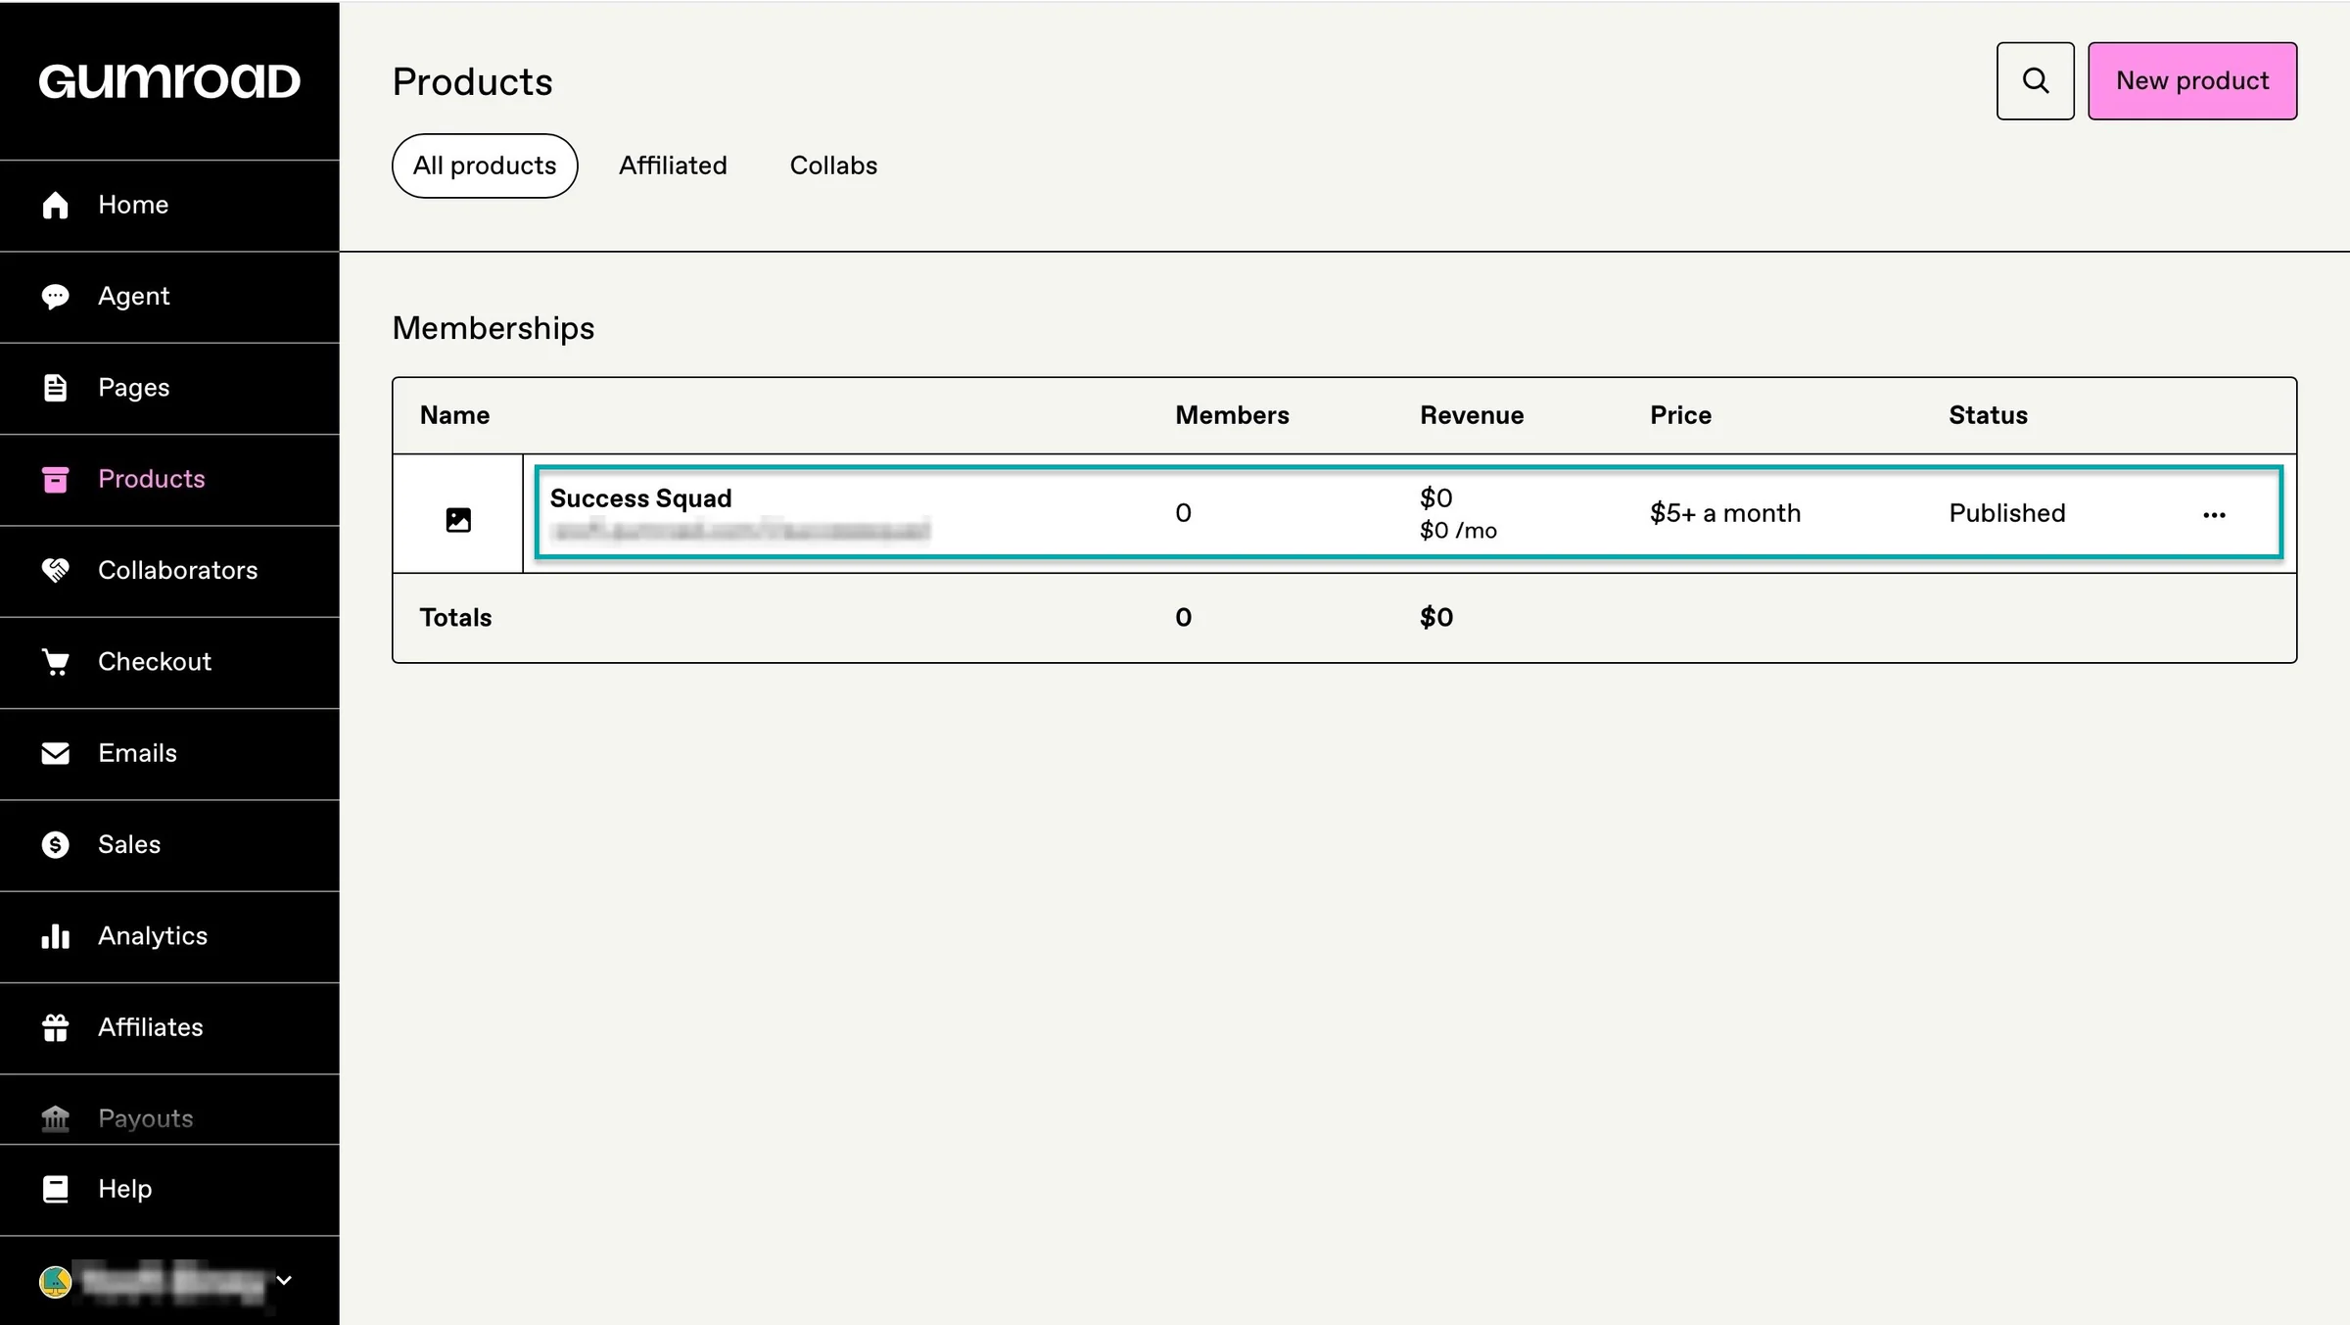Click Success Squad image placeholder thumbnail
Image resolution: width=2350 pixels, height=1325 pixels.
pyautogui.click(x=458, y=519)
